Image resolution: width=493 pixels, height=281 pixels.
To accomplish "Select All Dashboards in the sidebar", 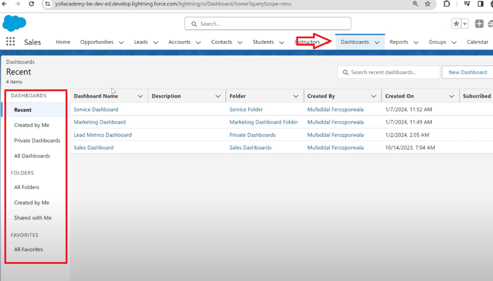I will point(32,156).
